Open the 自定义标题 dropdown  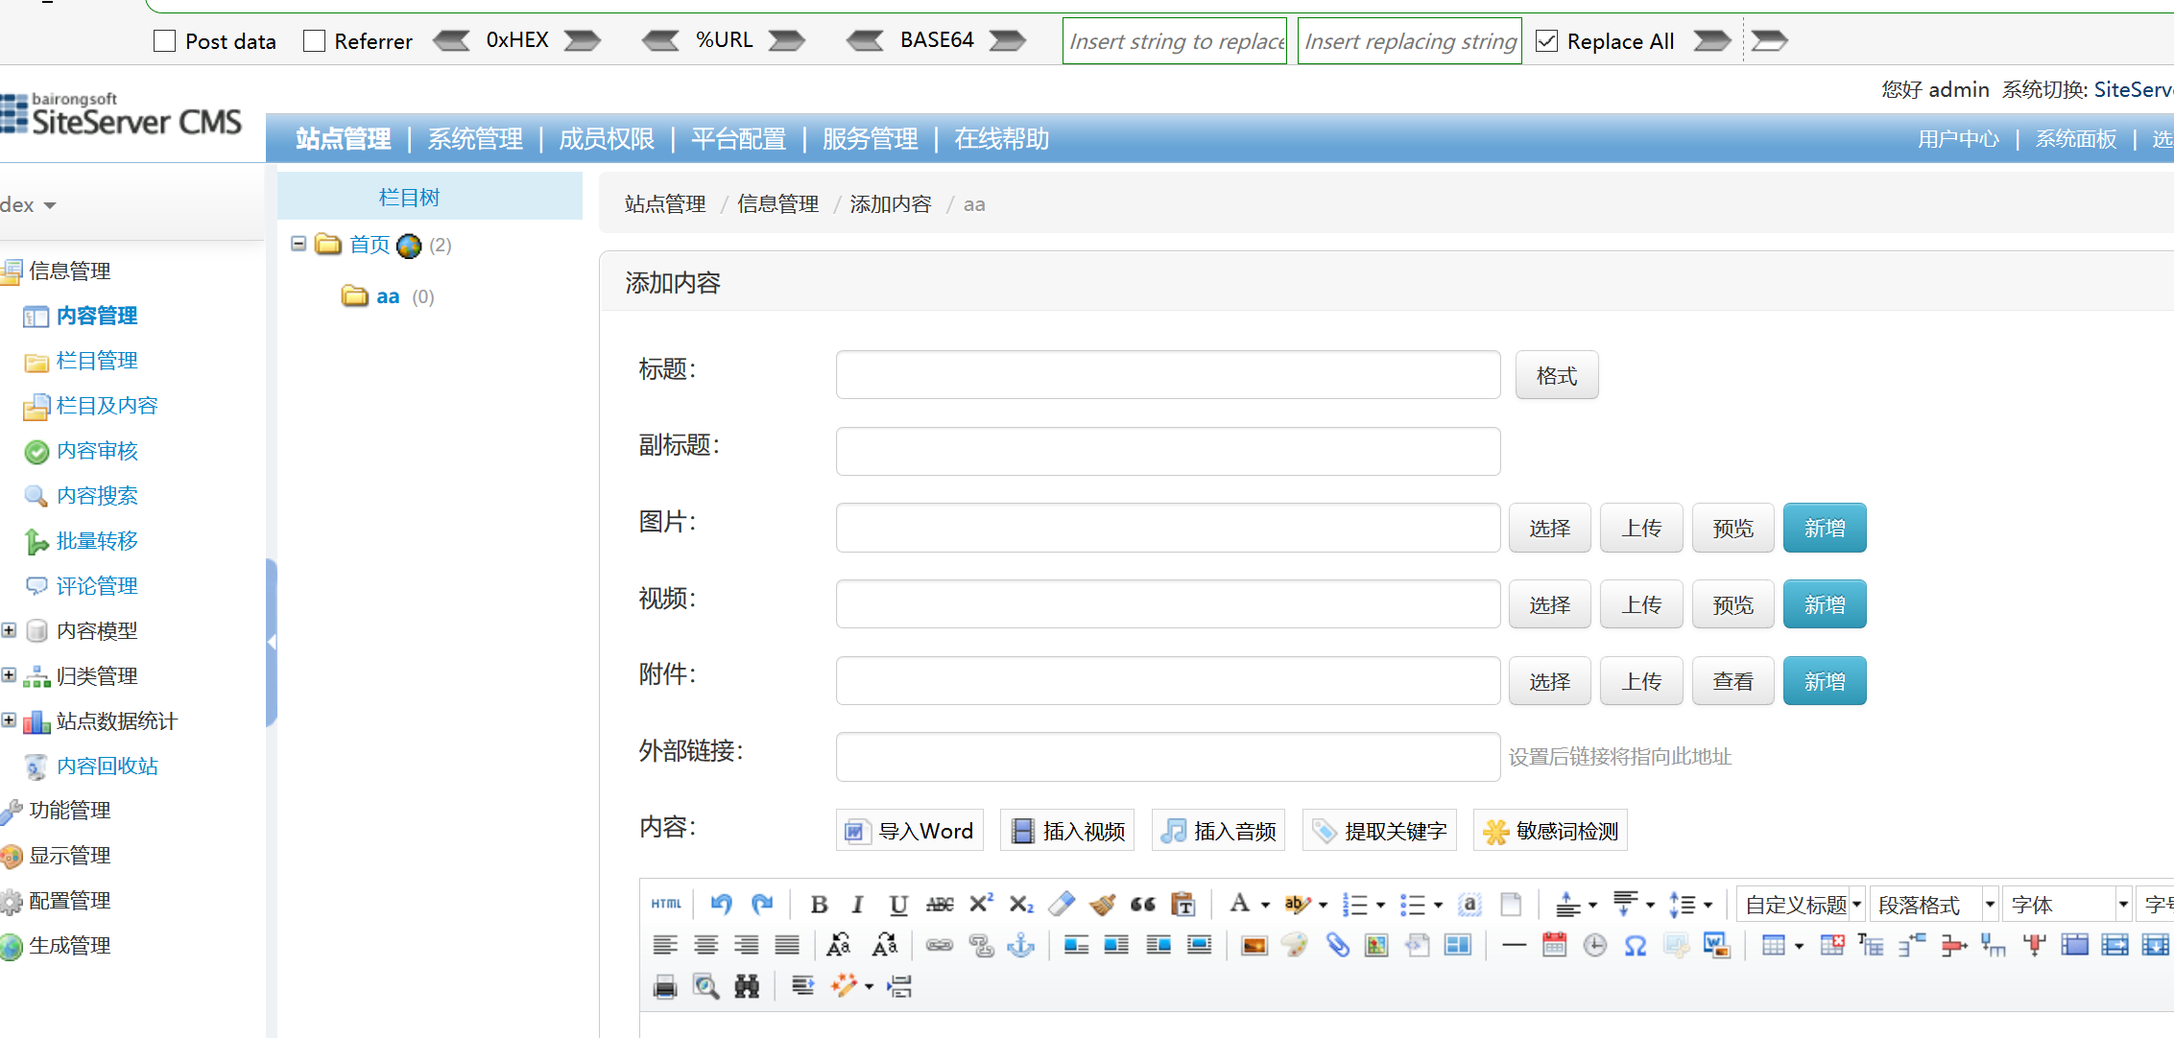[1801, 905]
